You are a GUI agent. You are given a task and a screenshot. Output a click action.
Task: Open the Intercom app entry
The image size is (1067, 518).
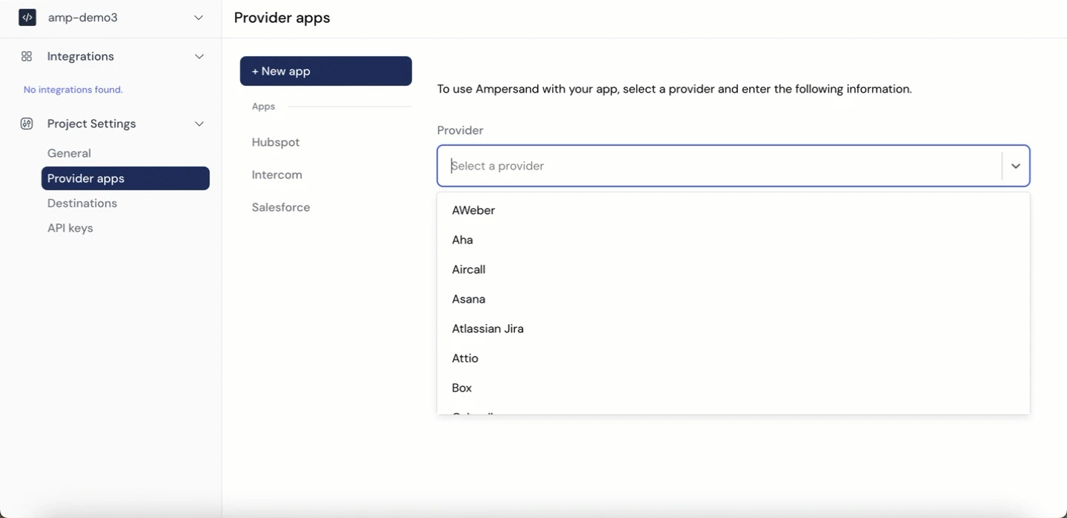[x=277, y=175]
